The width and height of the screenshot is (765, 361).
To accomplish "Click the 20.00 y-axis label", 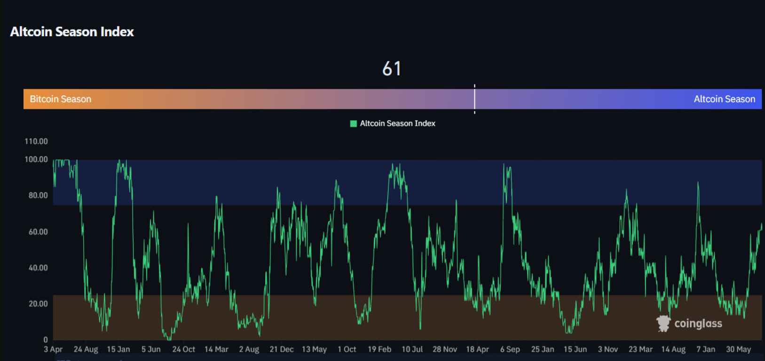I will [x=38, y=304].
